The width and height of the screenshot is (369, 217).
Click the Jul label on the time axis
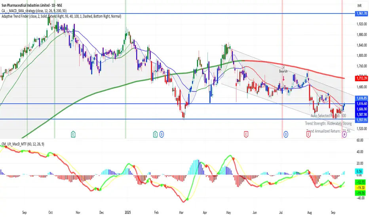281,213
